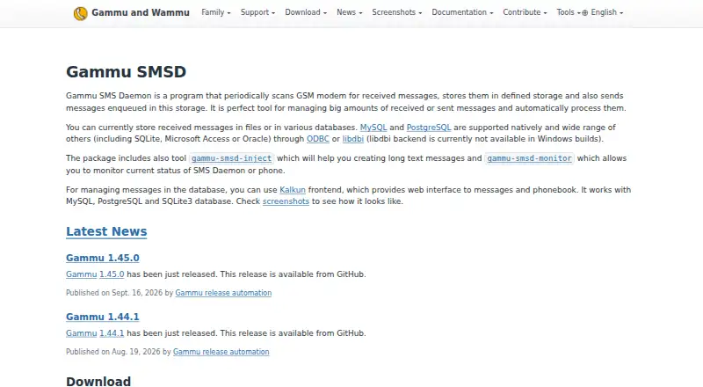703x387 pixels.
Task: Click the globe icon beside English
Action: pyautogui.click(x=584, y=13)
